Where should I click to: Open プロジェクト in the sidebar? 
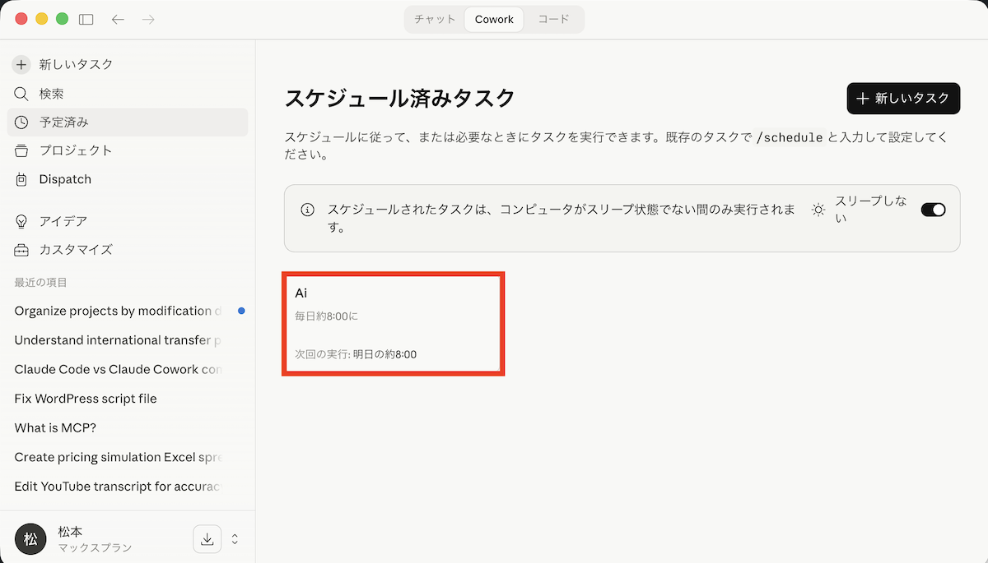(75, 150)
